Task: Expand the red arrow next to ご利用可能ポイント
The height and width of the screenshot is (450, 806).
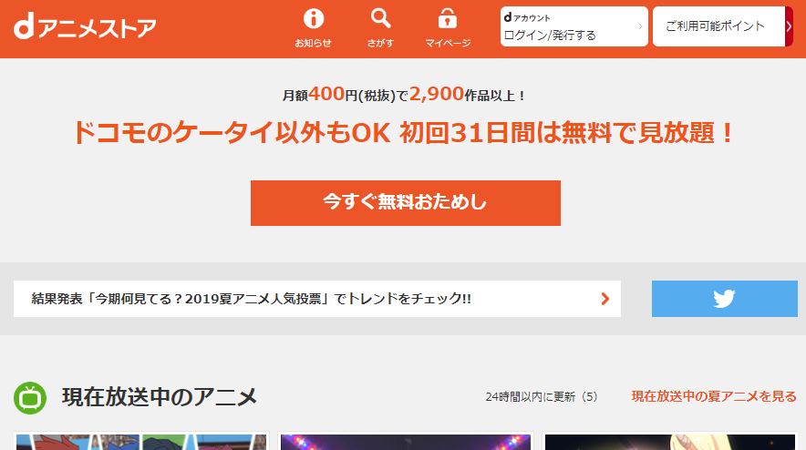Action: pos(789,26)
